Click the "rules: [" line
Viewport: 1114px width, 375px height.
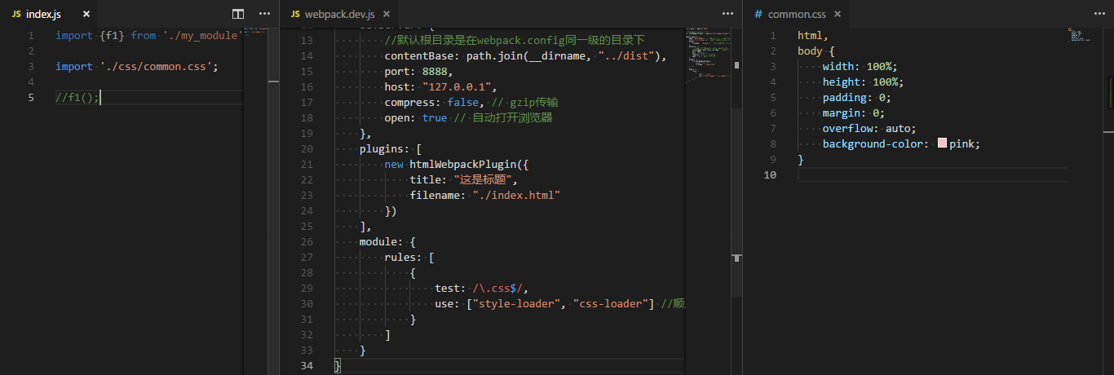pos(409,258)
